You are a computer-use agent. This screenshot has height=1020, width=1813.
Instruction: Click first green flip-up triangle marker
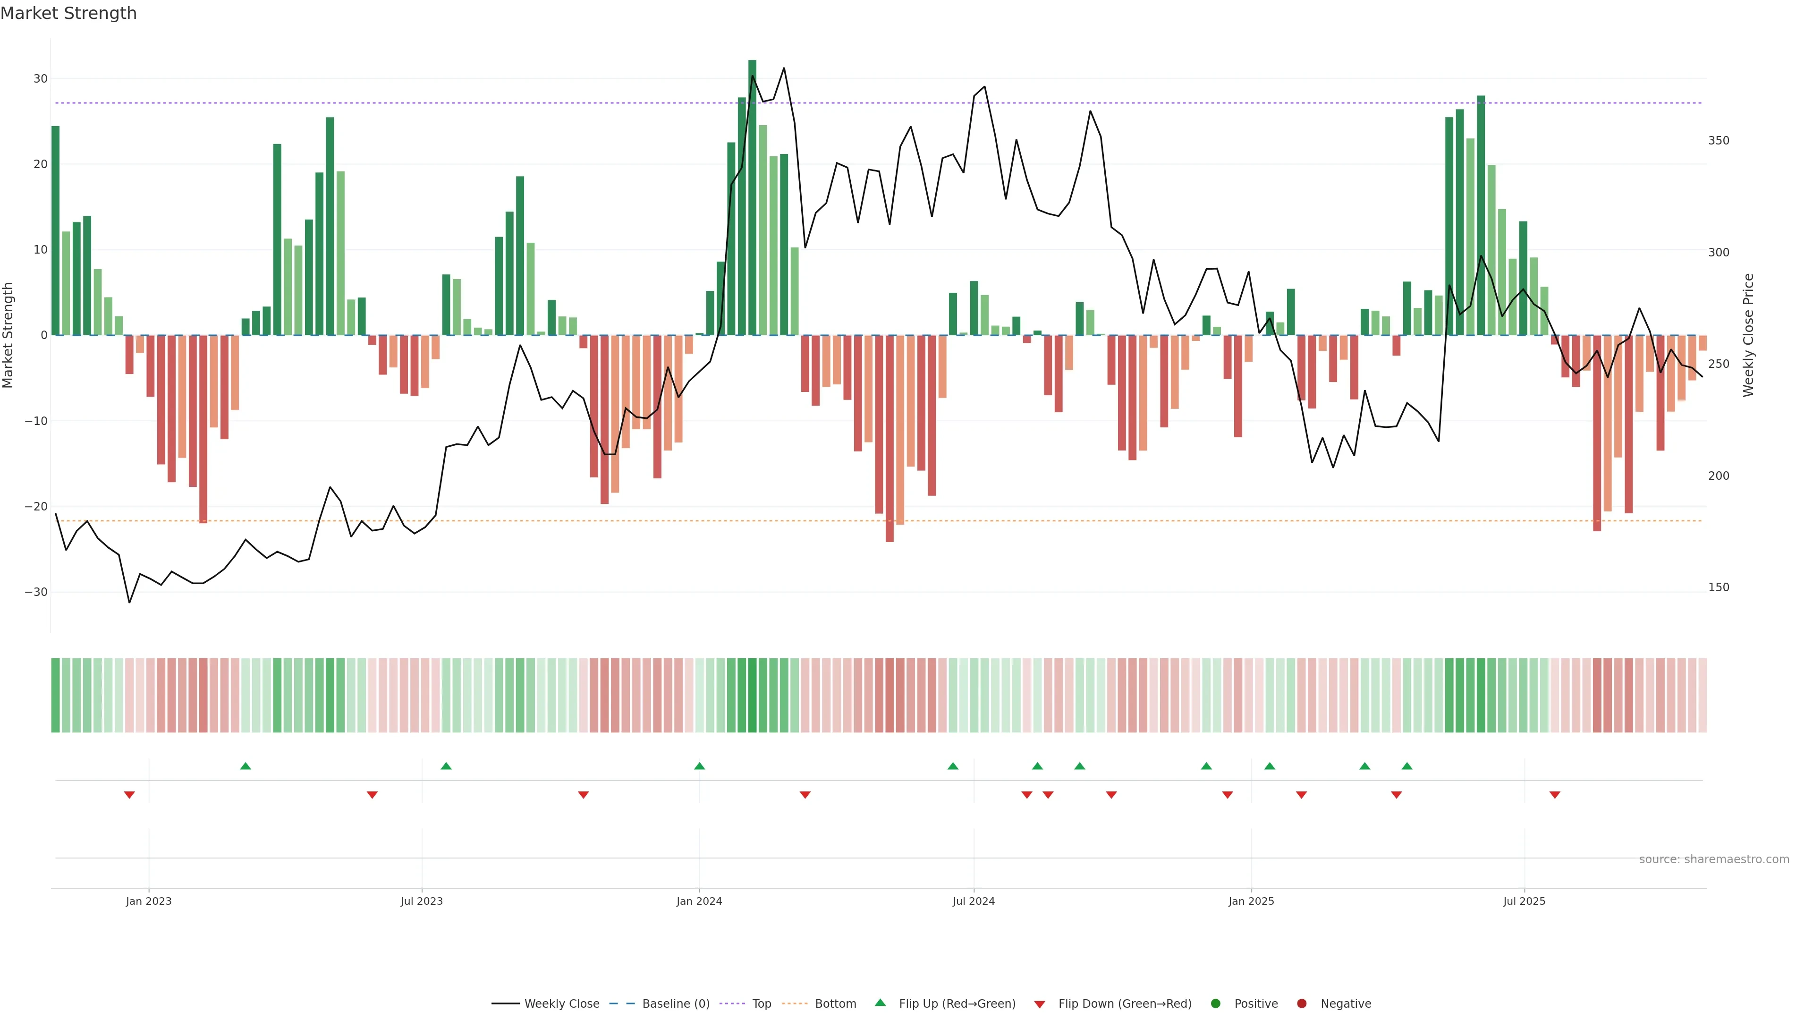click(x=246, y=766)
